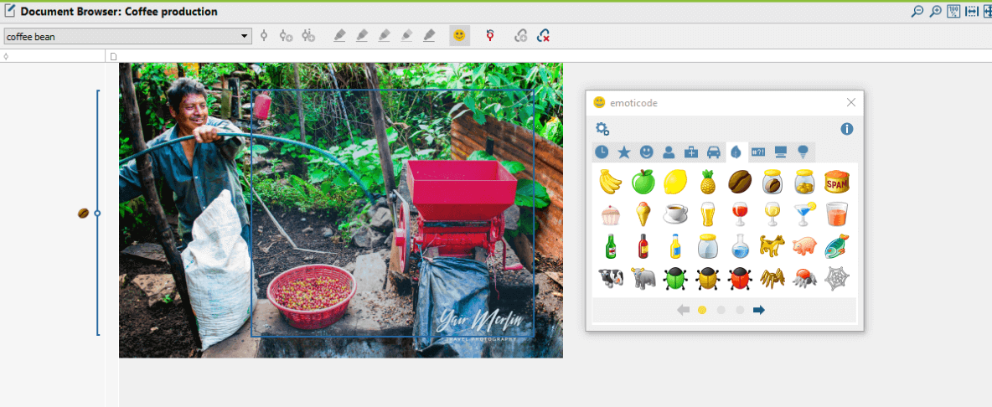
Task: Switch to people category tab
Action: click(x=668, y=152)
